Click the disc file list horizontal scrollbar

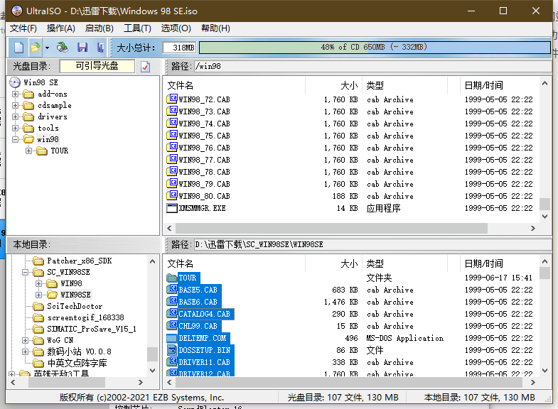[331, 228]
